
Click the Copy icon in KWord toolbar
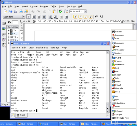49,11
